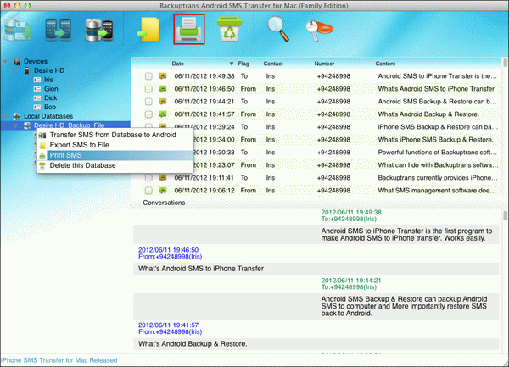Click the received message icon on 19:46:50 row

click(x=163, y=89)
